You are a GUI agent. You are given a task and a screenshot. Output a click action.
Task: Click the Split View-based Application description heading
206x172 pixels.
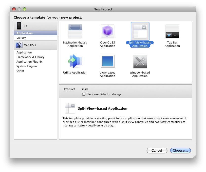pyautogui.click(x=103, y=109)
